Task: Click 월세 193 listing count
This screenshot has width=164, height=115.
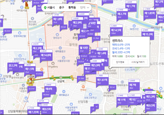Action: click(141, 56)
